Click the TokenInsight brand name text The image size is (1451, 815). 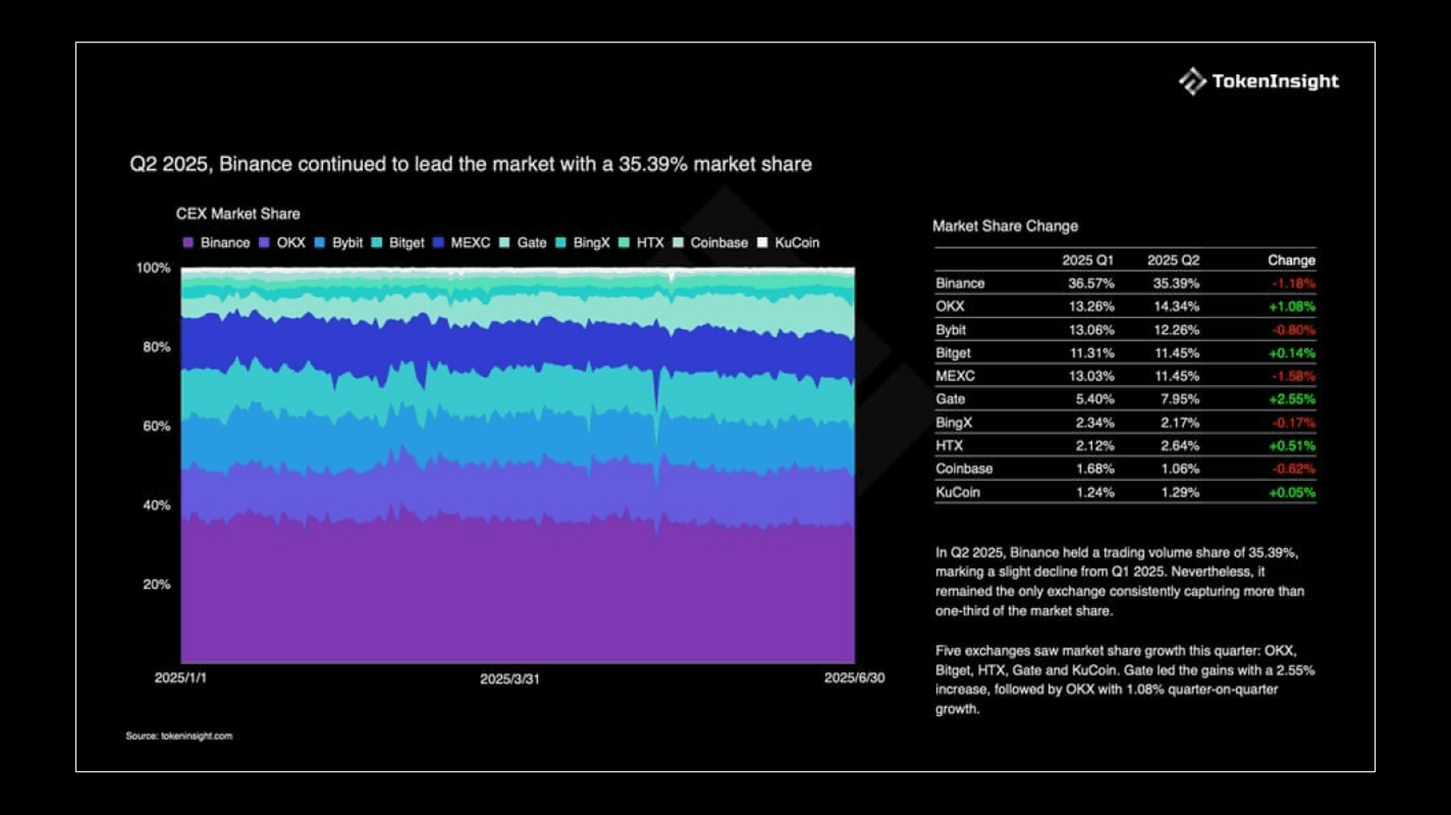1275,81
